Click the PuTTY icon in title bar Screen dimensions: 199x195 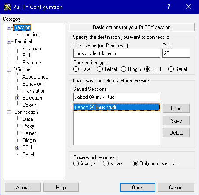click(x=7, y=7)
